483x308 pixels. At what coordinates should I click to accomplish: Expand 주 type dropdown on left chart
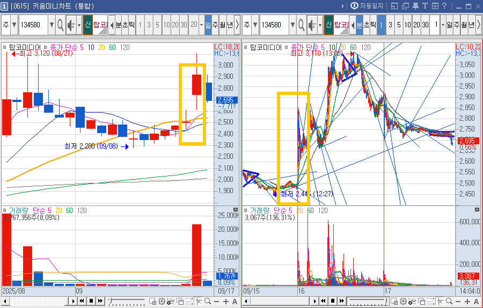click(x=14, y=25)
